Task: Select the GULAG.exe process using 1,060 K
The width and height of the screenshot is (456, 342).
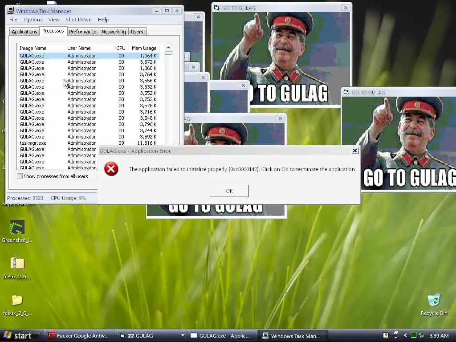Action: [89, 68]
